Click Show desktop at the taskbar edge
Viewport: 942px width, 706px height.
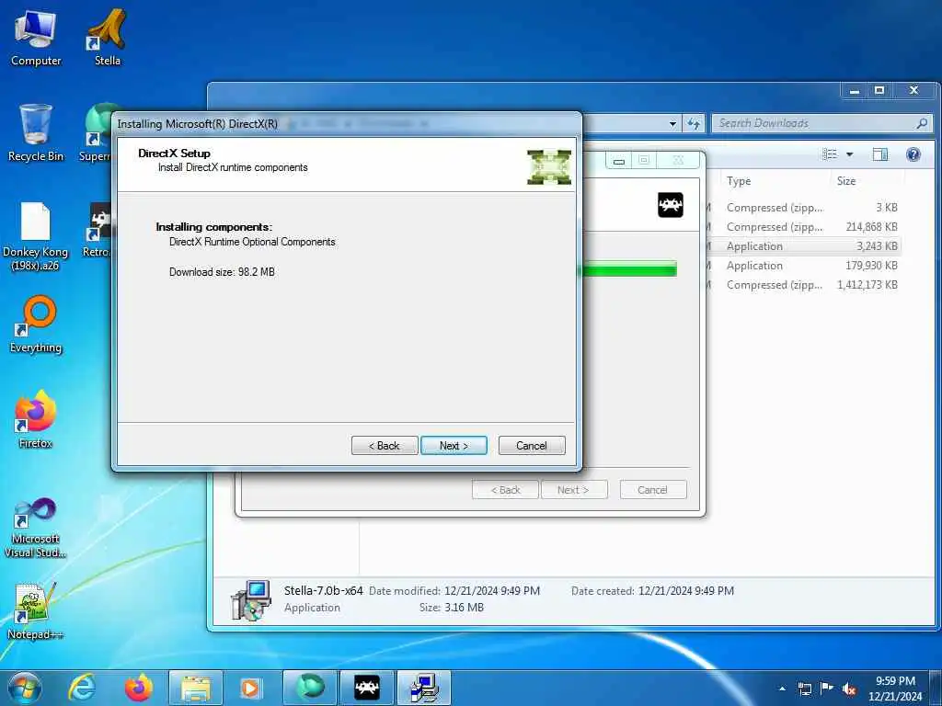coord(936,689)
